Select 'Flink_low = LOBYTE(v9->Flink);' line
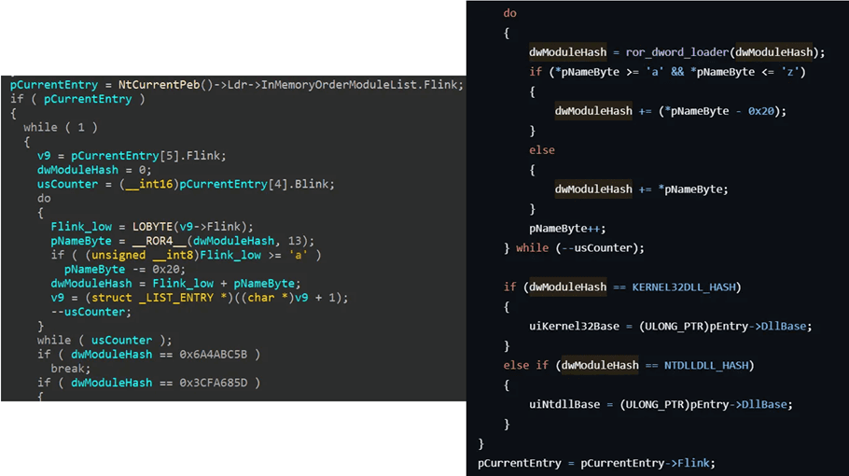Screen dimensions: 849x476 pos(151,227)
